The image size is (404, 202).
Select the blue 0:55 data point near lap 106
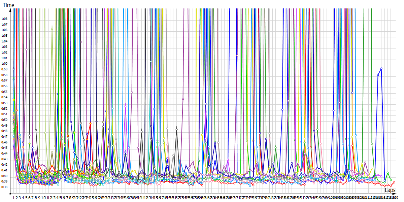(352, 93)
